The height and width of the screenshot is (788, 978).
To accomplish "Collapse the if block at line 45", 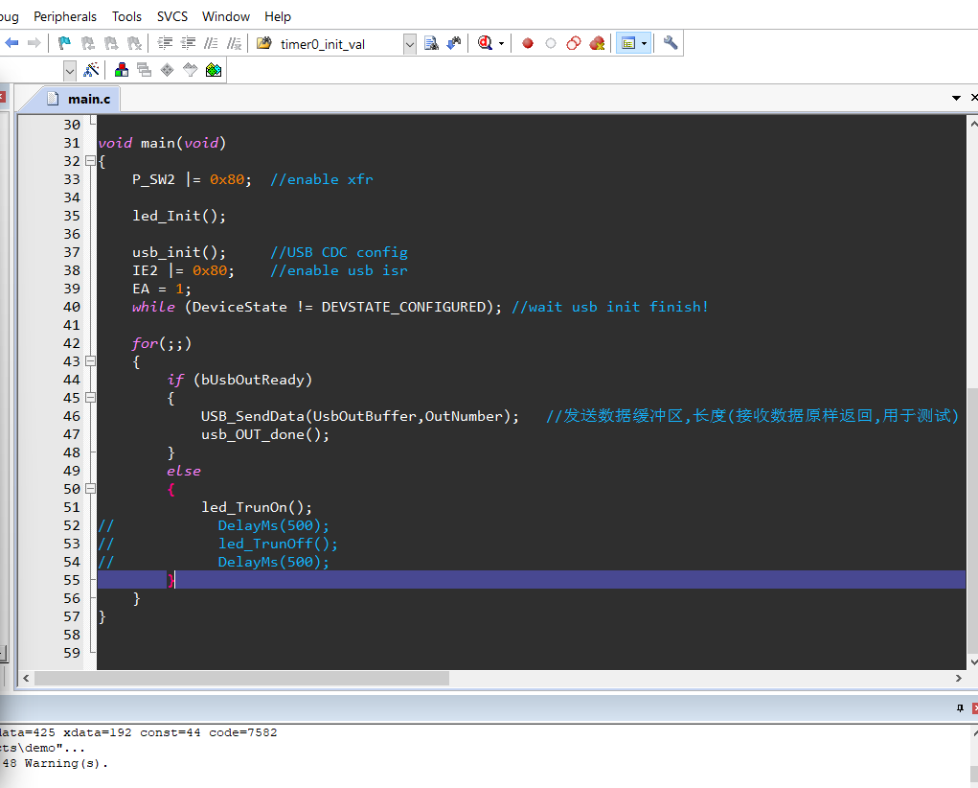I will point(90,397).
